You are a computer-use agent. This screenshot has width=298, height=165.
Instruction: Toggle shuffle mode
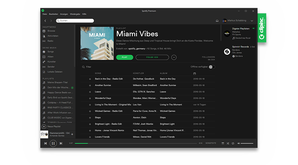228,144
